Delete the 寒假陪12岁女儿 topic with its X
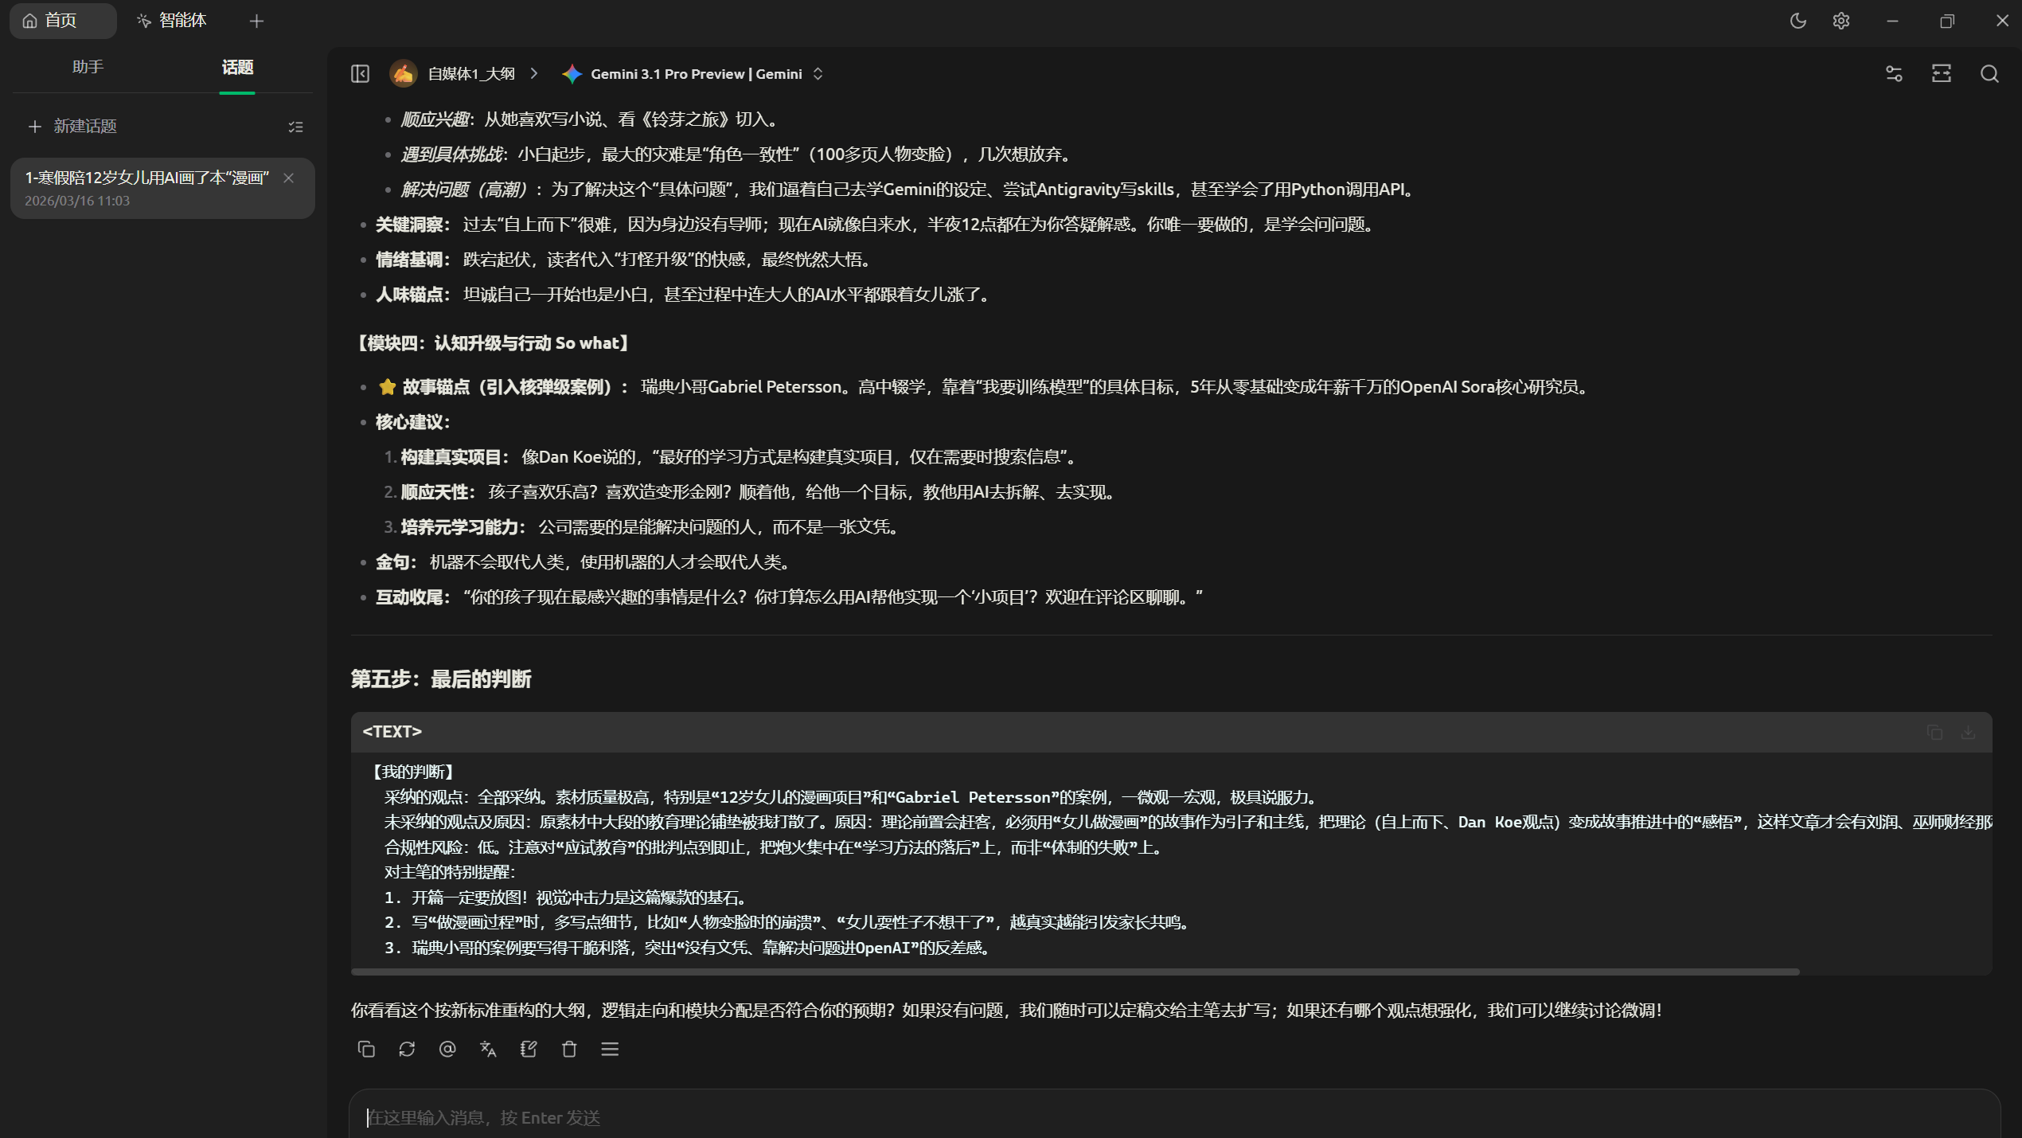The image size is (2022, 1138). click(x=289, y=178)
